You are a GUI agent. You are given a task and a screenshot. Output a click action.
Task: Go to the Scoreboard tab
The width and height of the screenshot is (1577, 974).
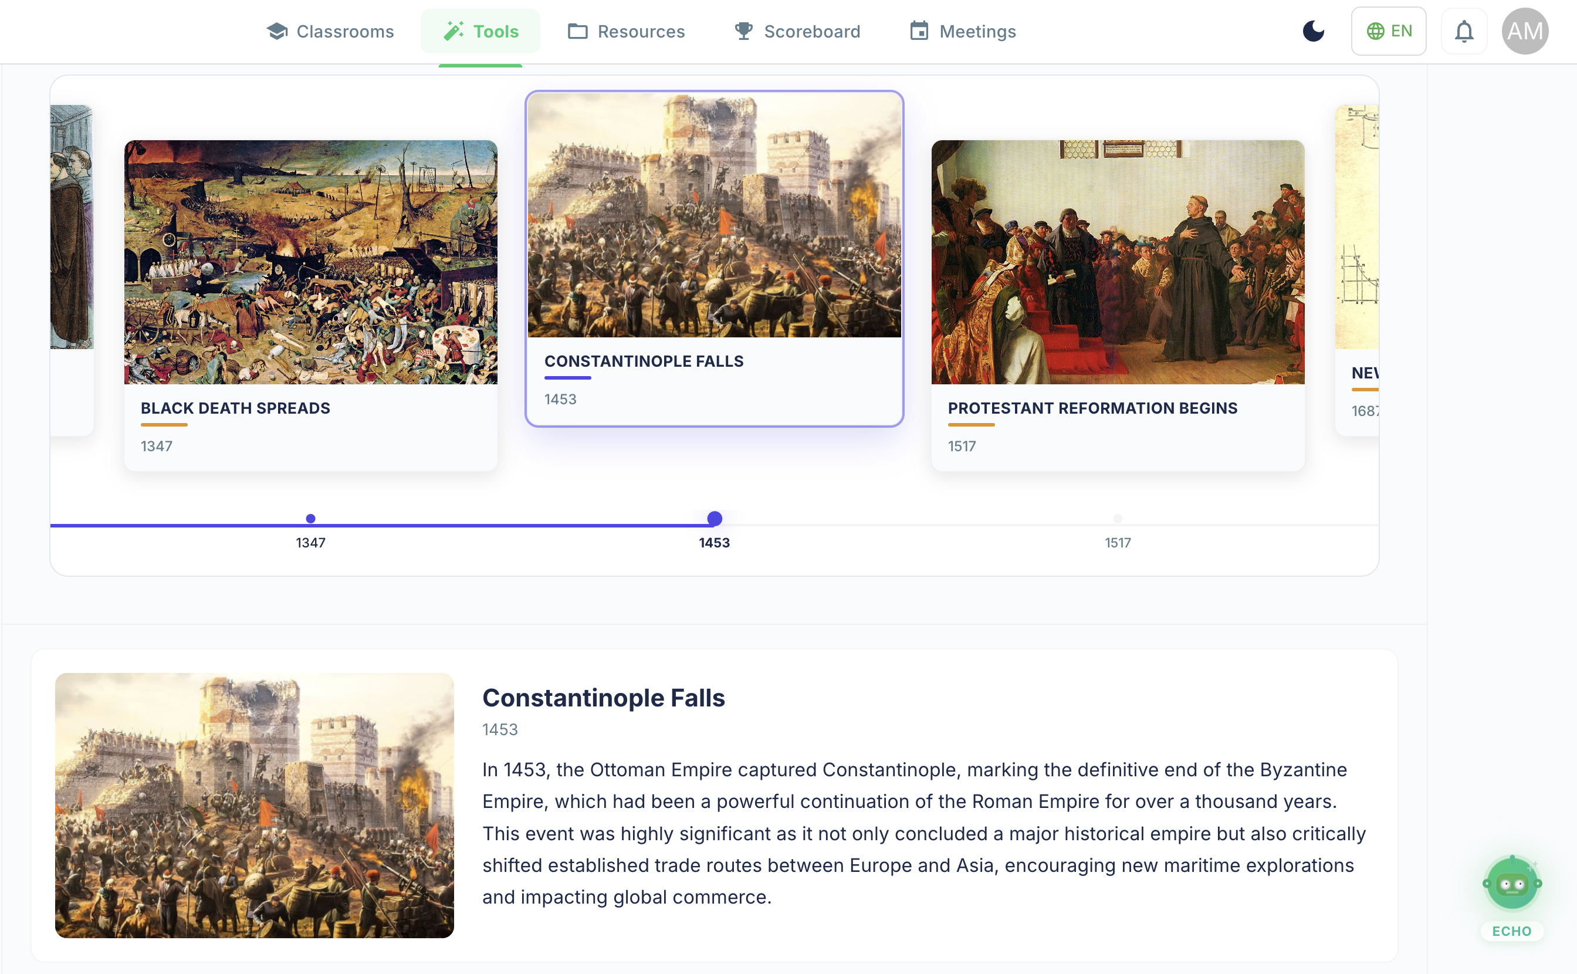(x=797, y=31)
